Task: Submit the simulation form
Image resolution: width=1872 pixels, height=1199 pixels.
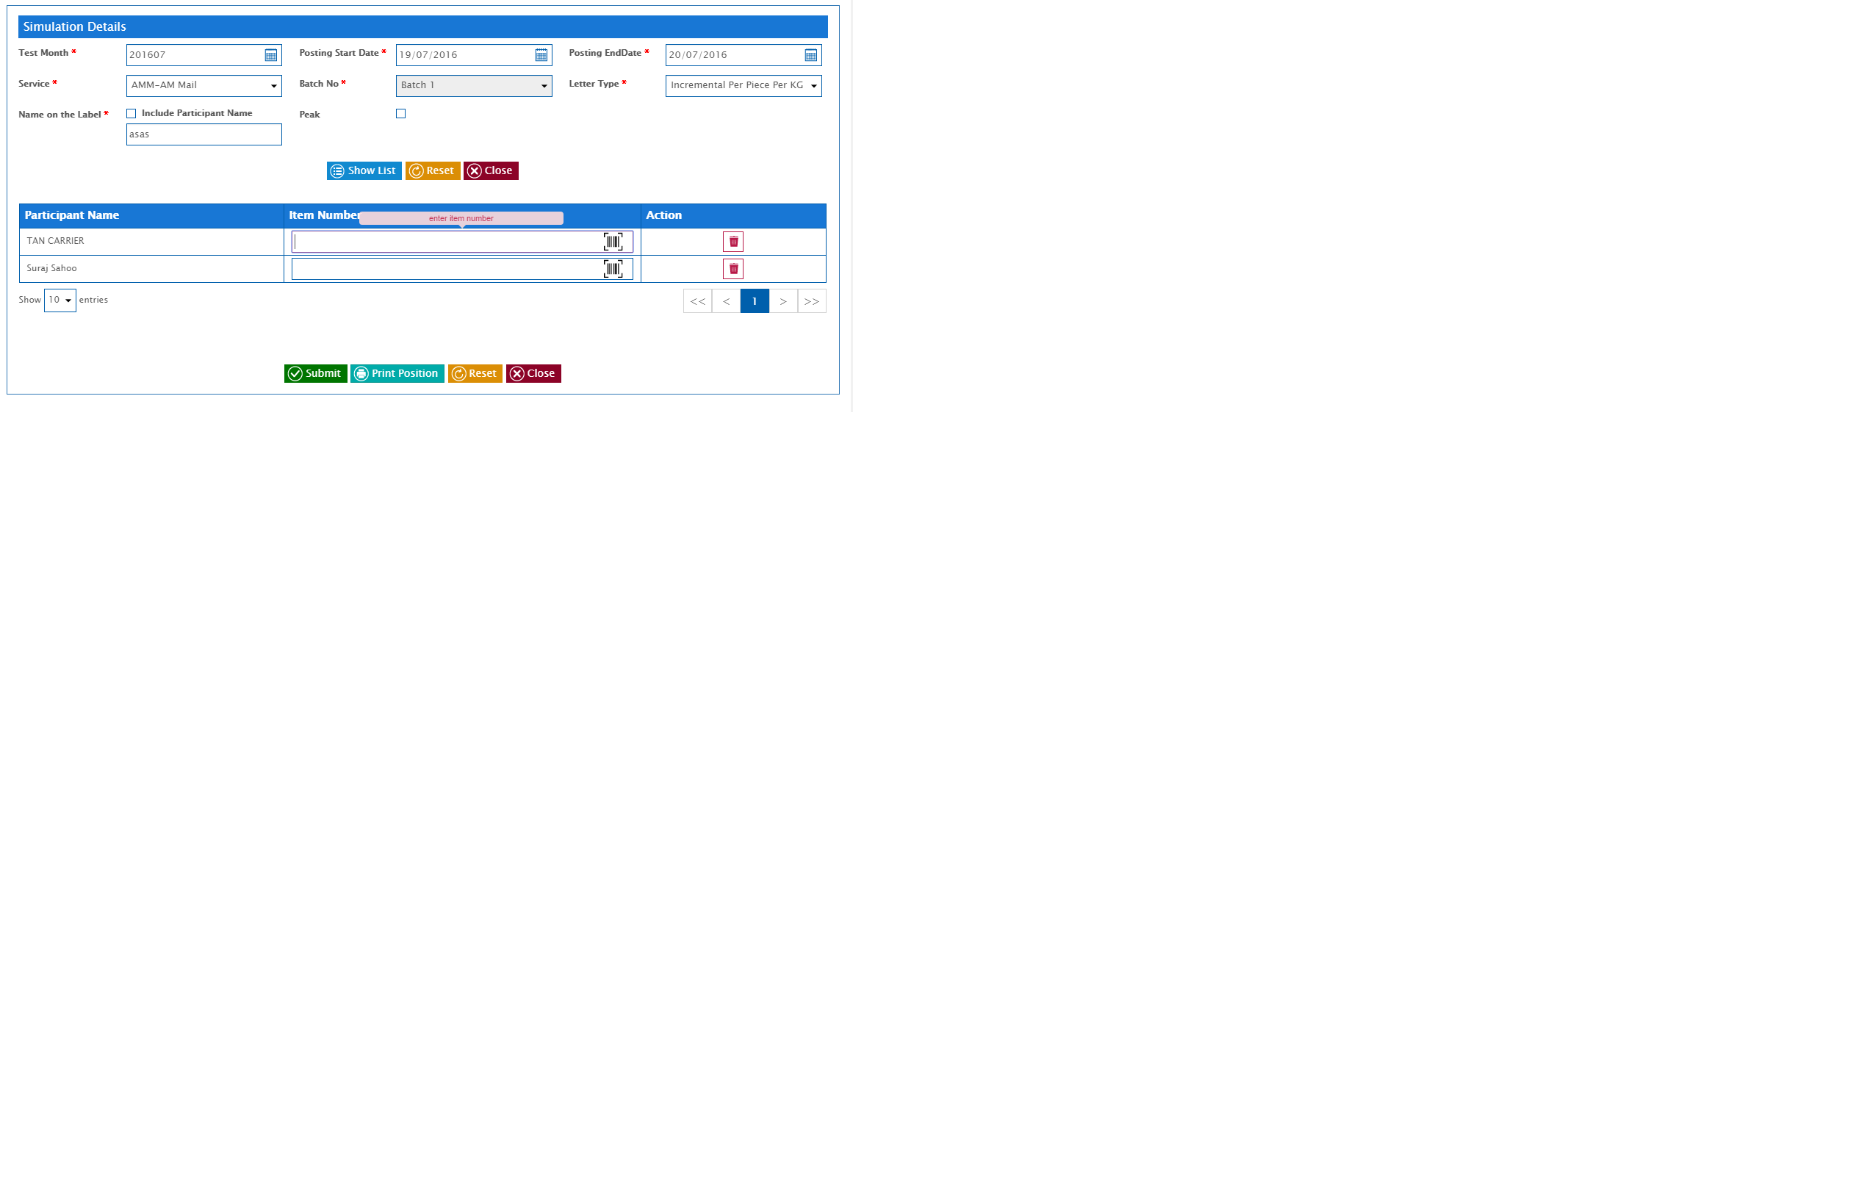Action: click(315, 374)
